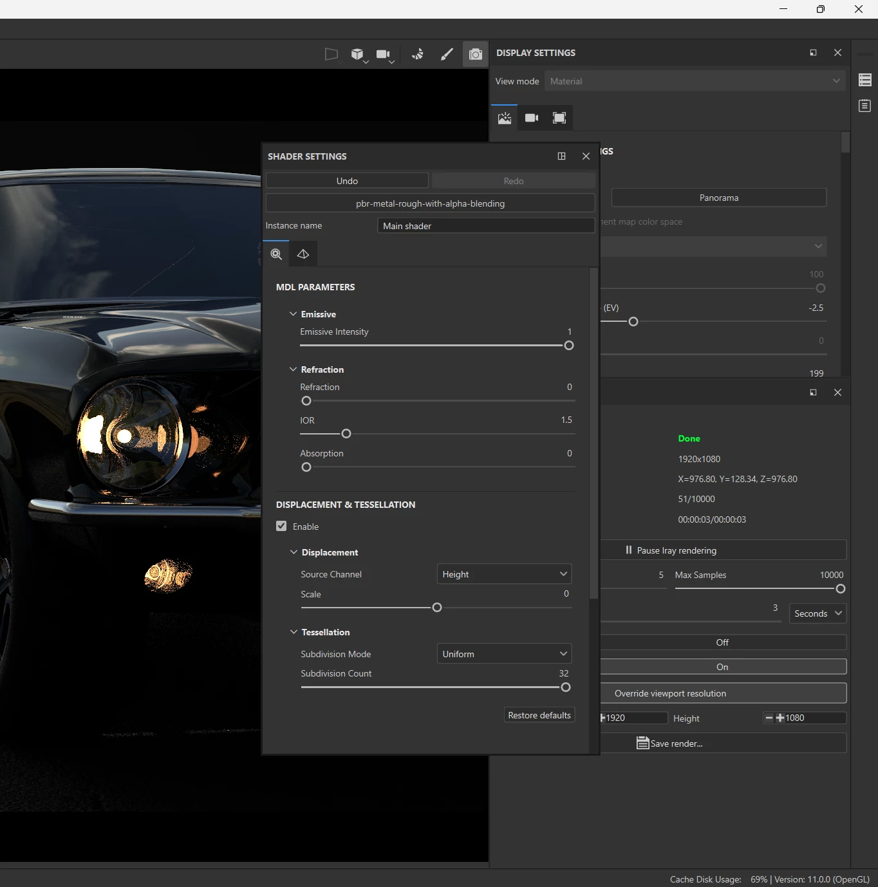Click the Instance name Main shader field
878x887 pixels.
(x=486, y=226)
